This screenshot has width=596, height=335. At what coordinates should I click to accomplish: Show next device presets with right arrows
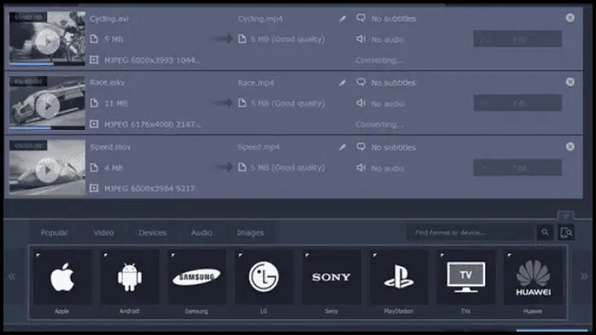584,276
